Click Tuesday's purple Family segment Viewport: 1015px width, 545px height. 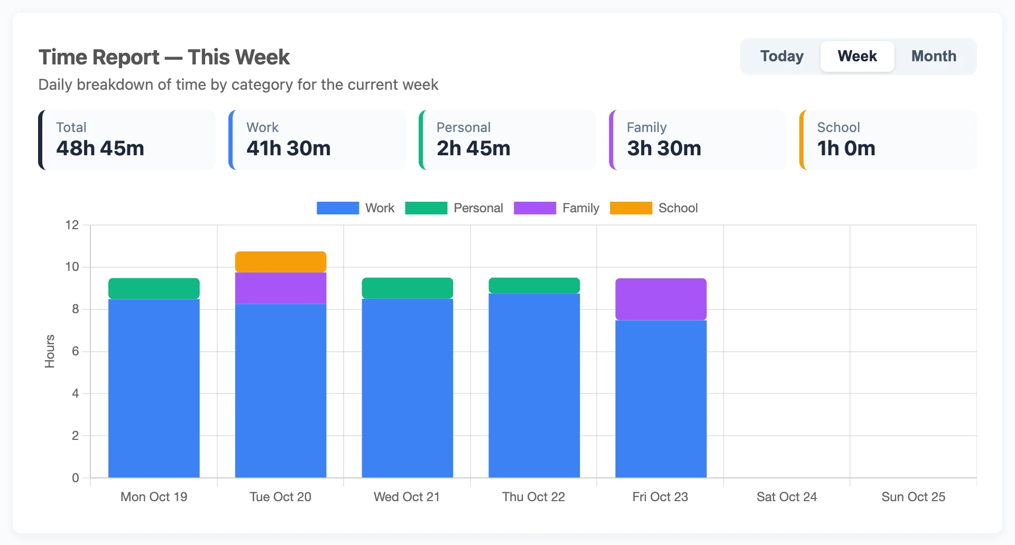point(281,288)
